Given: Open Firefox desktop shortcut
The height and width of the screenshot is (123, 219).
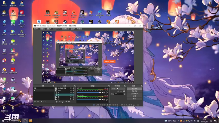Looking at the screenshot, I should pos(4,61).
